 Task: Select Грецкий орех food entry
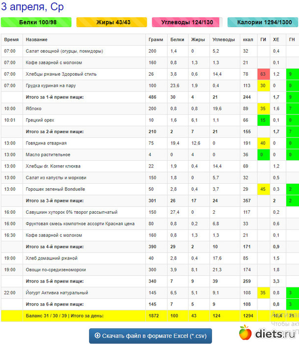point(40,120)
